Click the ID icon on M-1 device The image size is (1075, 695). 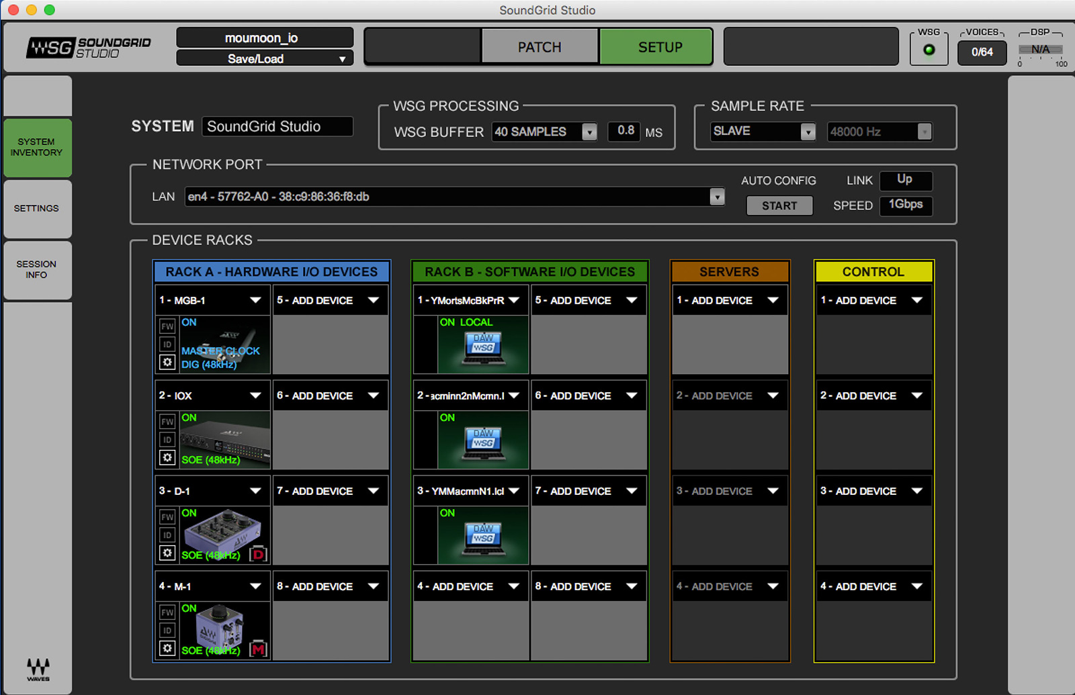coord(167,631)
